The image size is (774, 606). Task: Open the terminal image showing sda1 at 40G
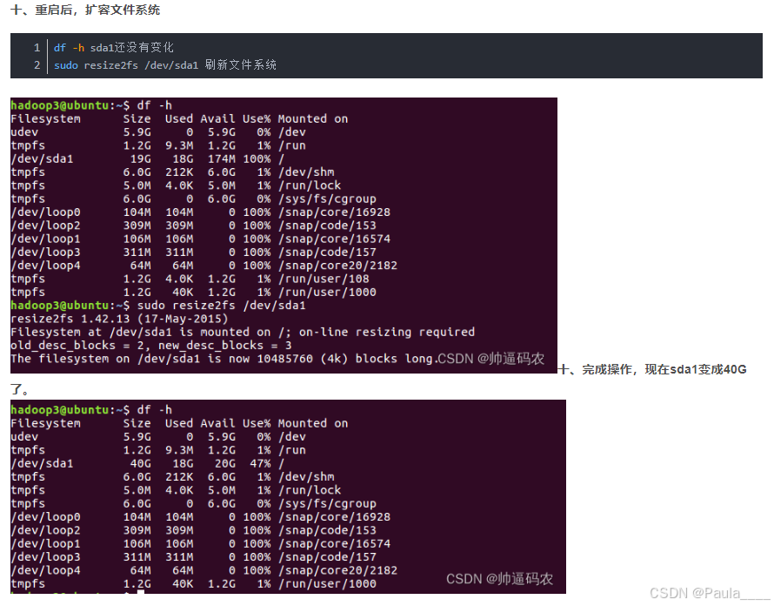click(x=288, y=497)
